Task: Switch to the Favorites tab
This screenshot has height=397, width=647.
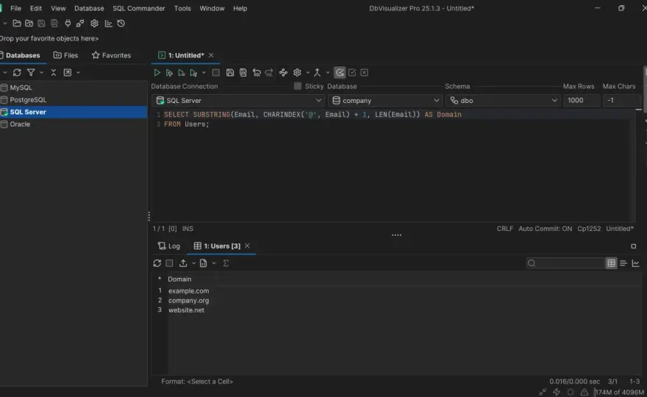Action: (112, 55)
